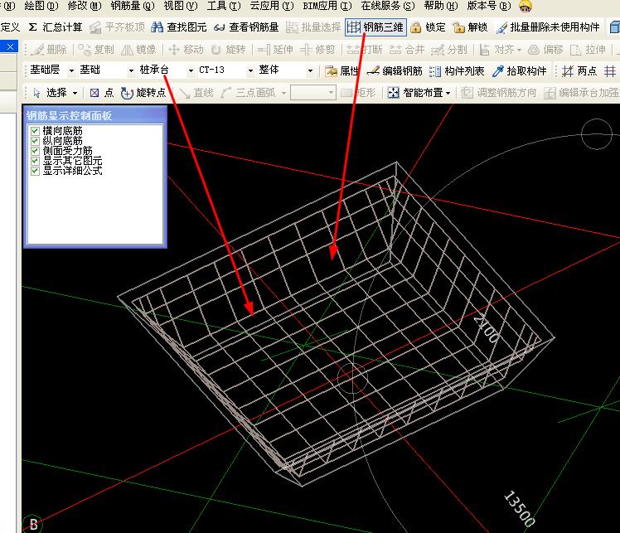Click 批量删除未使用构件 brush icon
The image size is (620, 533).
tap(501, 27)
